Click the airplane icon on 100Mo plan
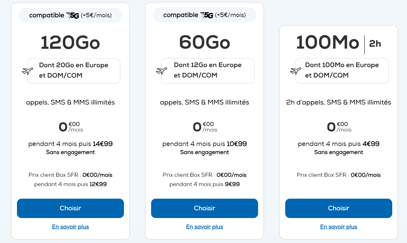 (x=296, y=71)
